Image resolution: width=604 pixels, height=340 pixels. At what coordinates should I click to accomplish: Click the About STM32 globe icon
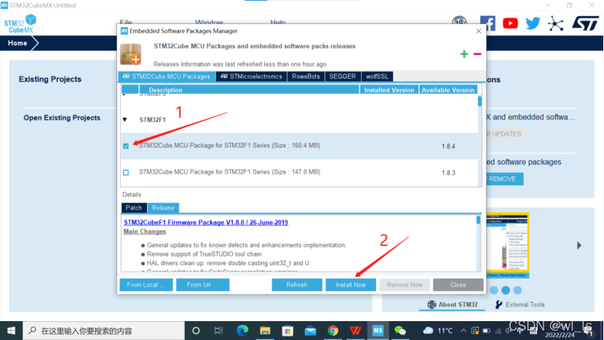point(432,304)
